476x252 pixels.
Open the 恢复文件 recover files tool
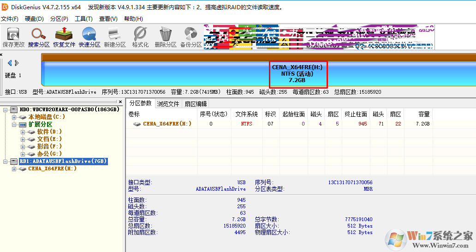[64, 37]
